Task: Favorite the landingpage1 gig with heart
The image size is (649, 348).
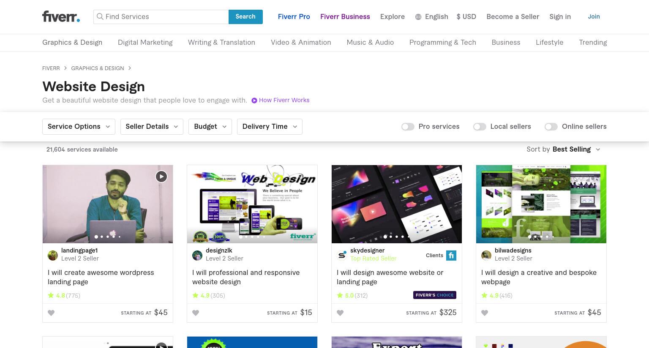Action: (x=51, y=313)
